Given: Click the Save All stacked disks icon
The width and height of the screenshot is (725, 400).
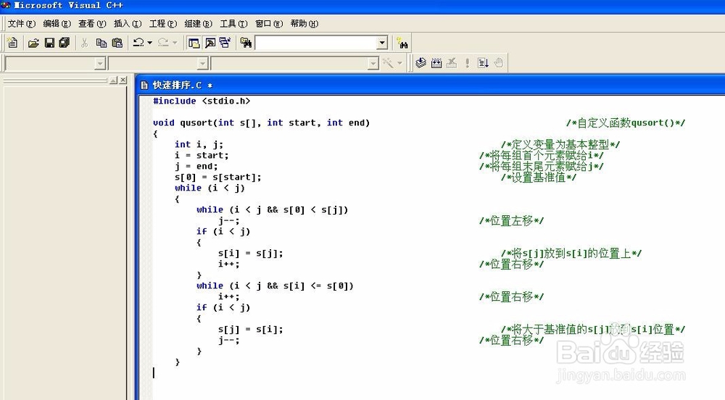Looking at the screenshot, I should click(x=65, y=43).
